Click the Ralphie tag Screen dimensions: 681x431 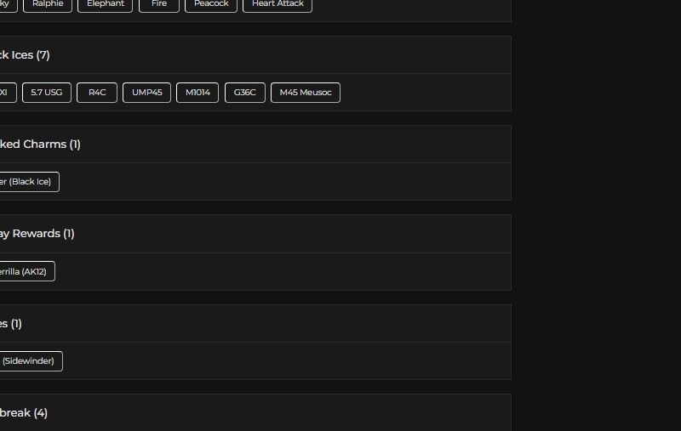pyautogui.click(x=48, y=4)
